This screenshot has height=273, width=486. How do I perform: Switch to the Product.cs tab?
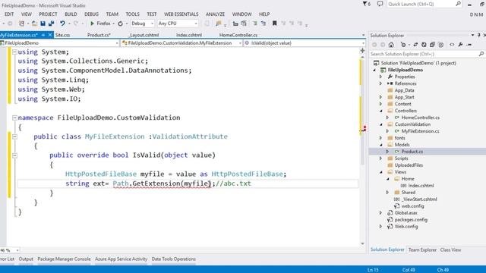click(x=99, y=35)
